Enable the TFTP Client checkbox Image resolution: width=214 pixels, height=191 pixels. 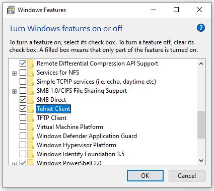(x=23, y=118)
